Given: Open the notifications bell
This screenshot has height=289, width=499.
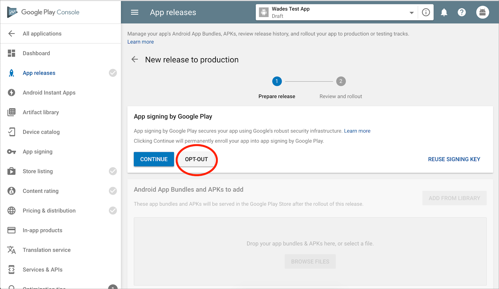Looking at the screenshot, I should point(444,12).
